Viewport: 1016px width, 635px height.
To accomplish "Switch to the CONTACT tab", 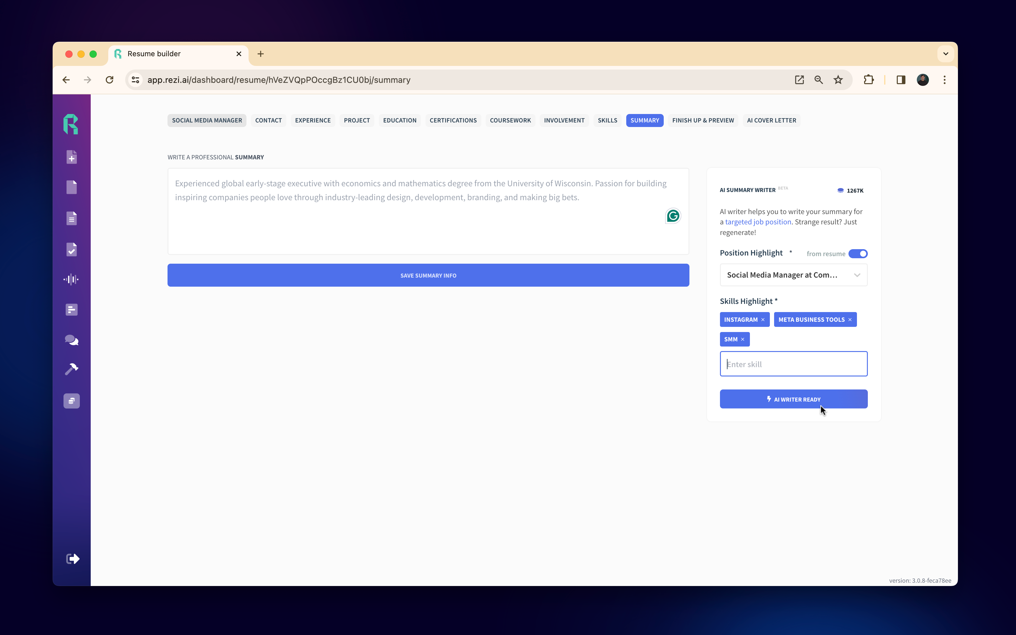I will tap(268, 121).
